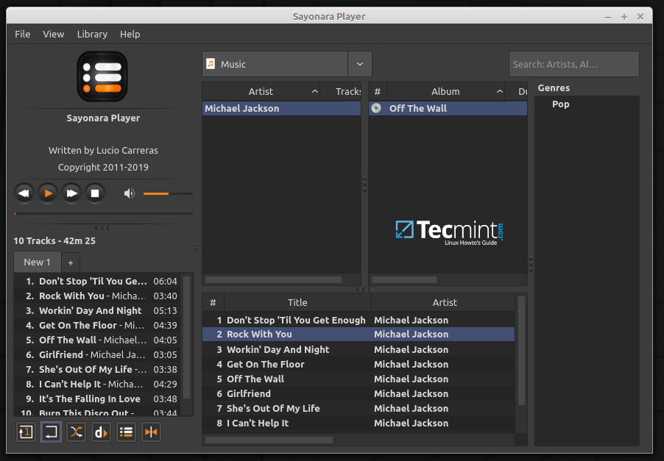This screenshot has height=461, width=664.
Task: Select Rock With You in track table
Action: click(359, 334)
